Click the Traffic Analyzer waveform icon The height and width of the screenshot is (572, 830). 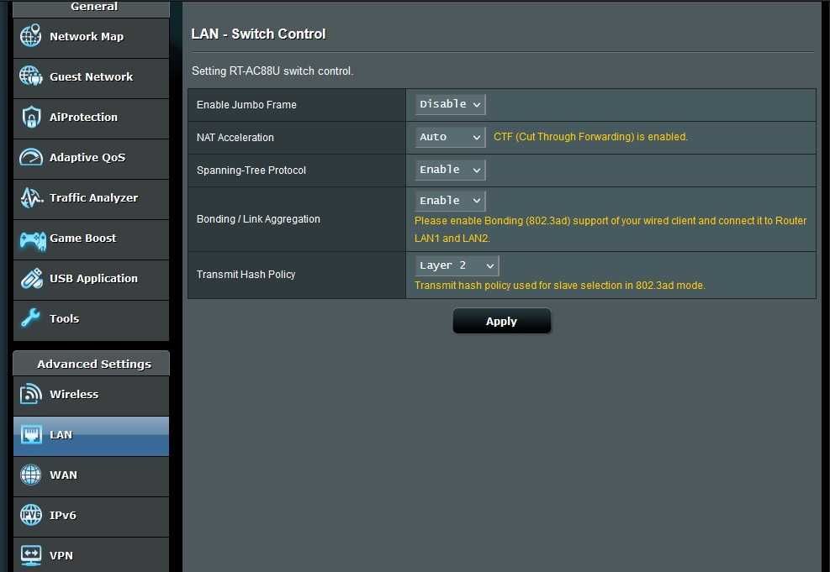(31, 197)
